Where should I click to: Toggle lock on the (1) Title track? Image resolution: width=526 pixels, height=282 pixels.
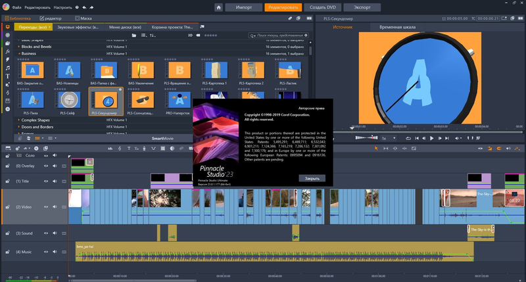click(8, 181)
